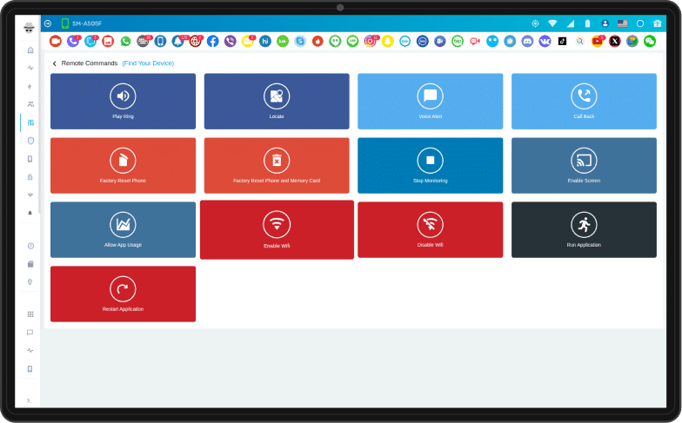Select the SM-A505F device name
Screen dimensions: 682x423
pos(87,23)
